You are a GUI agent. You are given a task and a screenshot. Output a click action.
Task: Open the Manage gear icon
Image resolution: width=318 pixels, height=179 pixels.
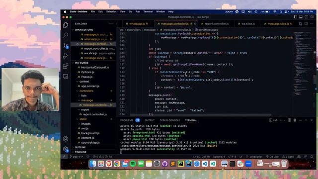pyautogui.click(x=66, y=149)
